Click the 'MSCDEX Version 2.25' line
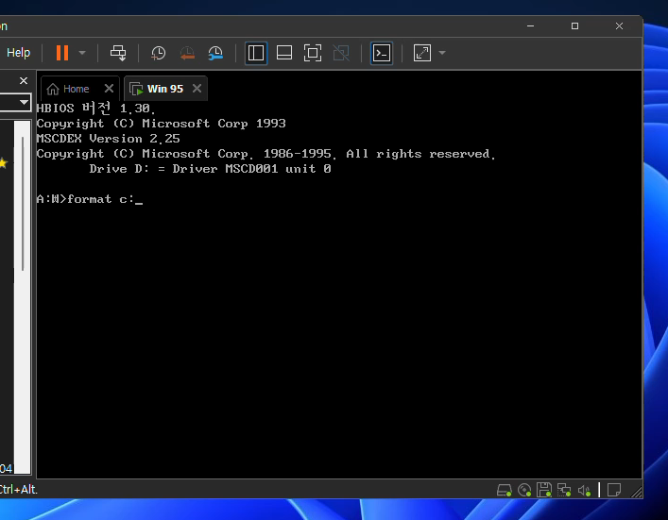Image resolution: width=668 pixels, height=520 pixels. (109, 139)
